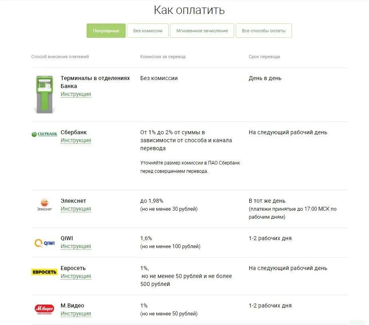Open Инструкция link under Элекснет
The image size is (369, 325).
pos(76,209)
